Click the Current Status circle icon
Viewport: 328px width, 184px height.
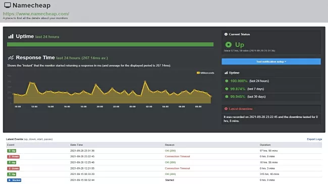226,34
